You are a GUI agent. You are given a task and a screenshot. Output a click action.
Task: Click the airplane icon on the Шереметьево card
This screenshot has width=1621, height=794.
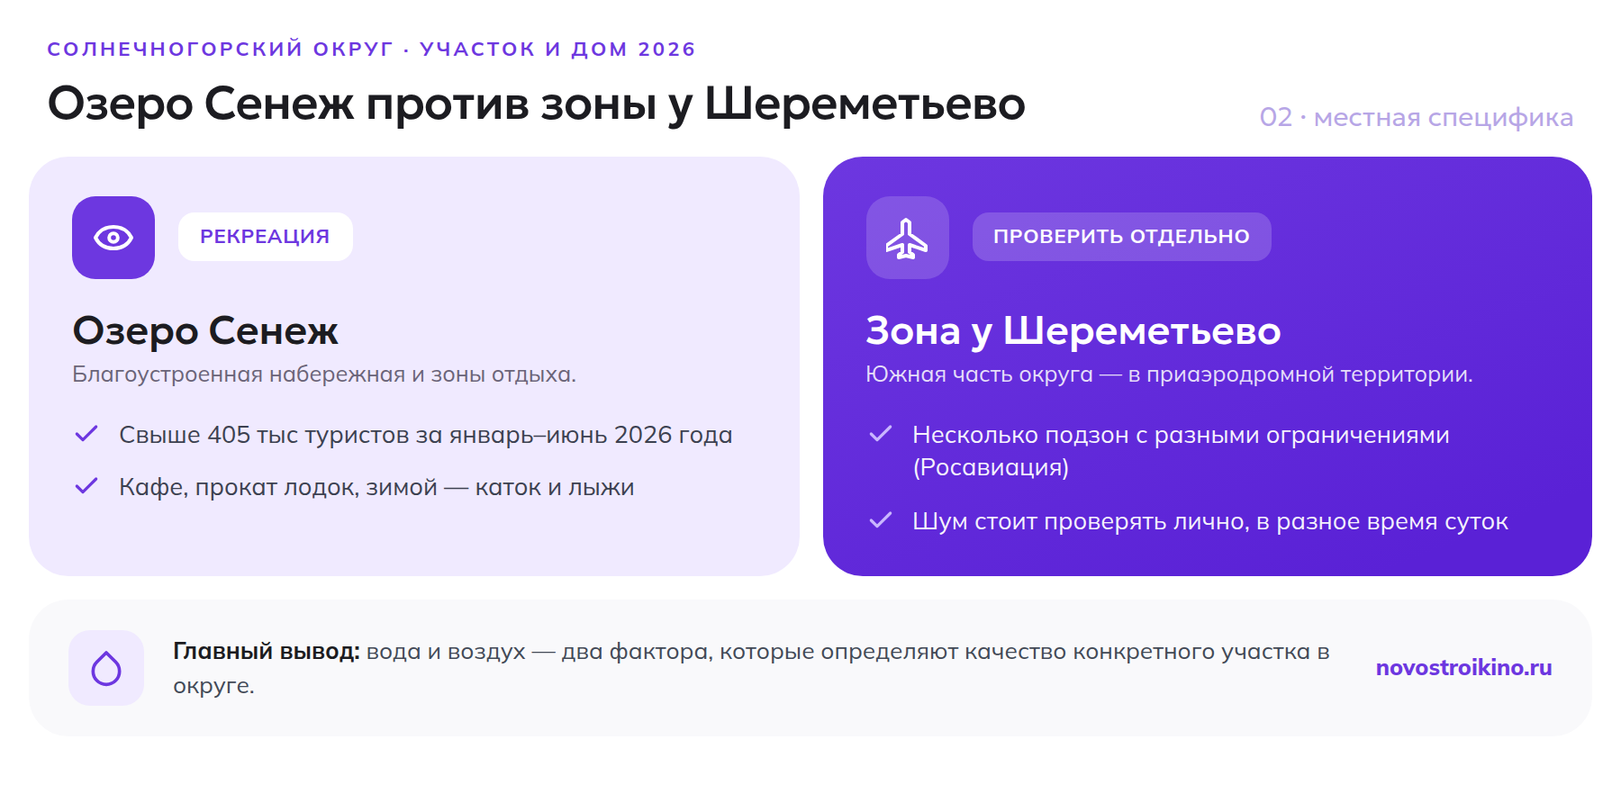coord(907,238)
